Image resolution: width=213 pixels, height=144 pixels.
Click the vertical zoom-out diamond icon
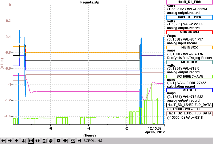click(51, 141)
